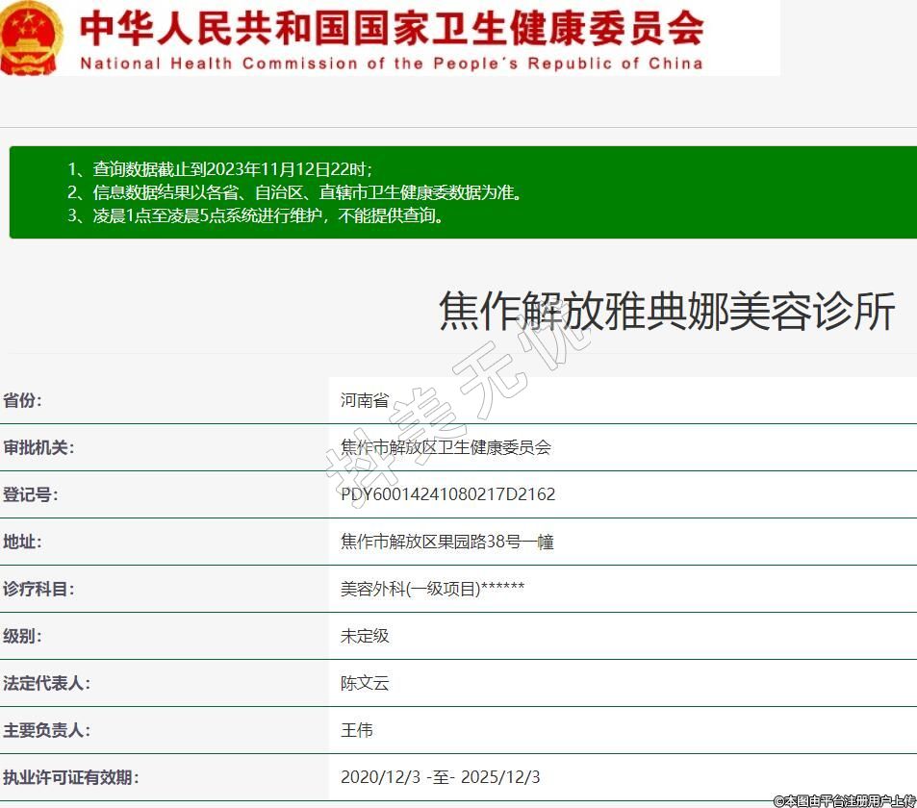917x808 pixels.
Task: Click the province value 河南省
Action: pyautogui.click(x=365, y=400)
